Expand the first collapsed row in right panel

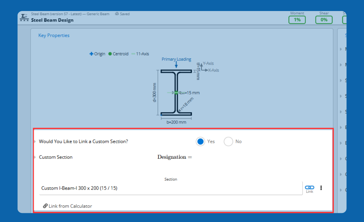341,49
